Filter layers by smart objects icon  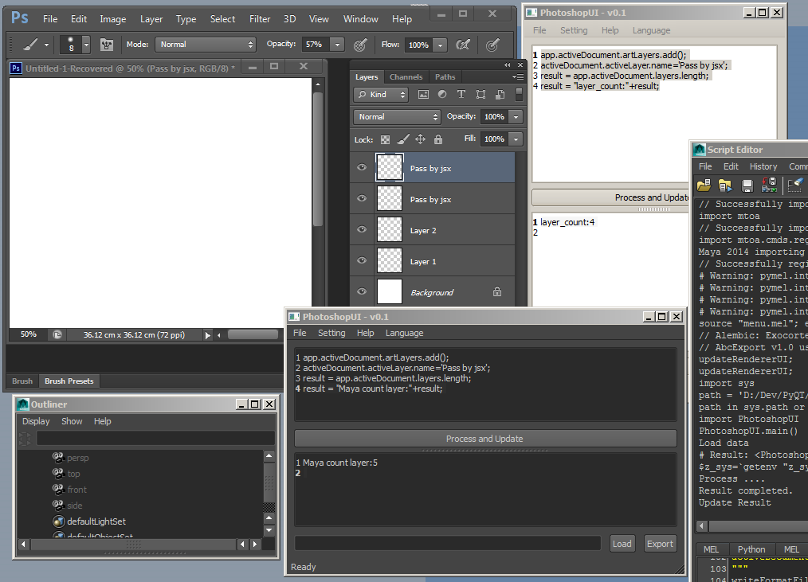(x=500, y=94)
